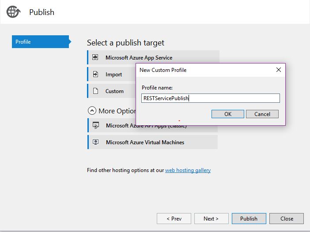Cancel the New Custom Profile dialog
This screenshot has width=310, height=232.
(x=262, y=114)
